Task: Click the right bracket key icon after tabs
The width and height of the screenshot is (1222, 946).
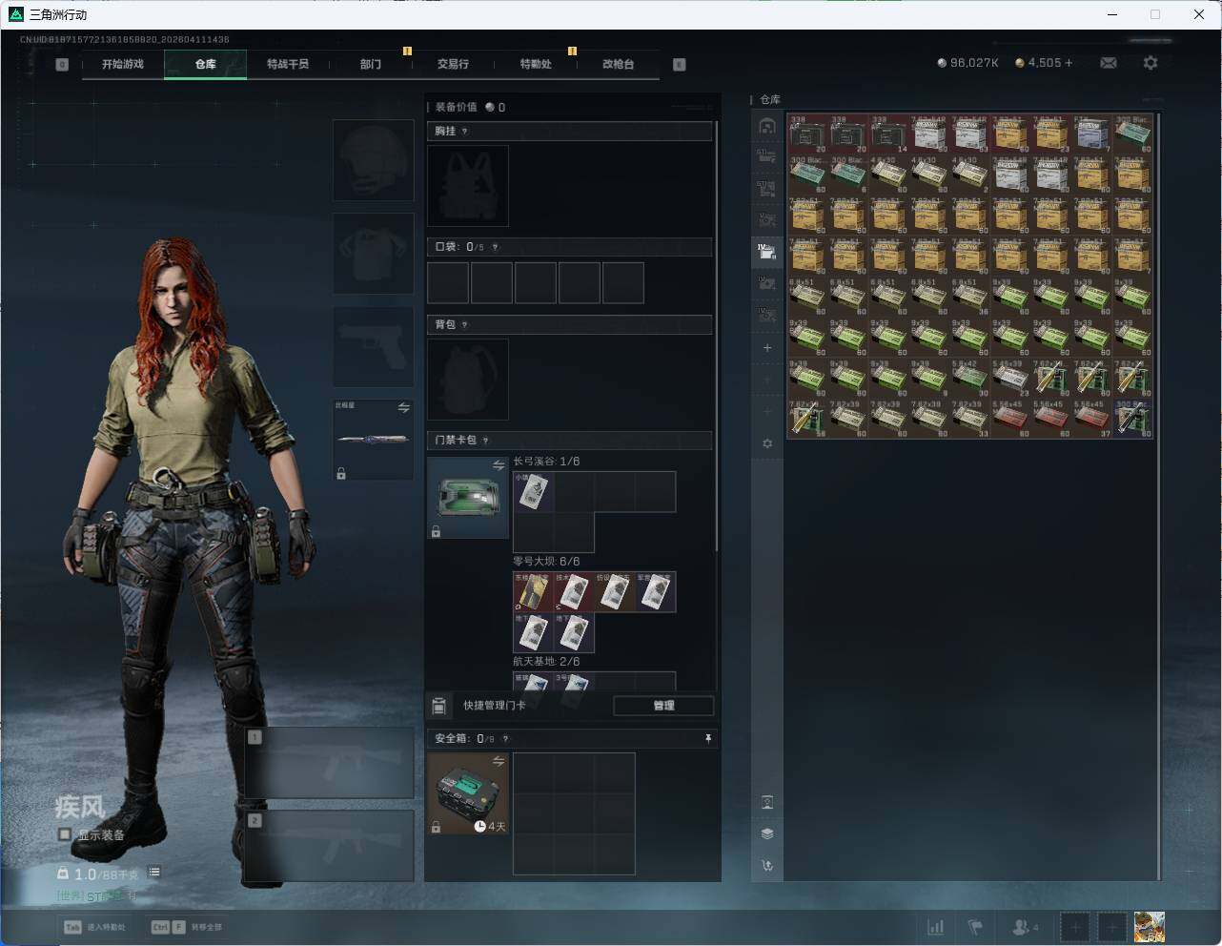Action: click(680, 65)
